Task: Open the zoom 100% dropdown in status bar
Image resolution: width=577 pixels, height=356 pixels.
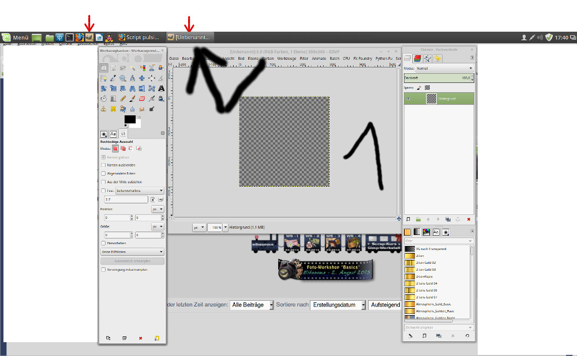Action: [x=226, y=228]
